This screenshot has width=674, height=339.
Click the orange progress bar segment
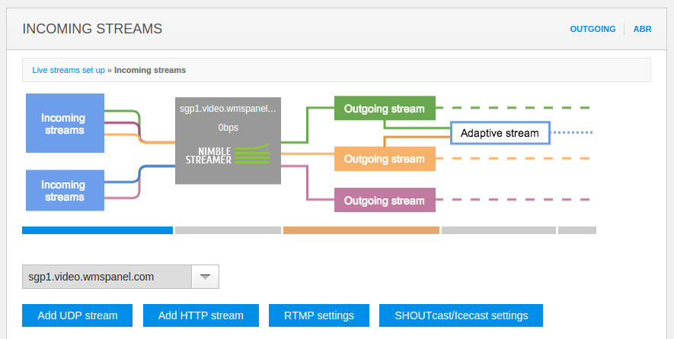click(x=361, y=230)
